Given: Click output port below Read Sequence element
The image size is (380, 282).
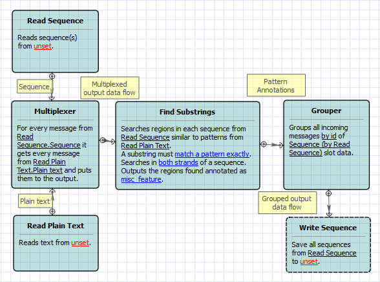Looking at the screenshot, I should (52, 76).
